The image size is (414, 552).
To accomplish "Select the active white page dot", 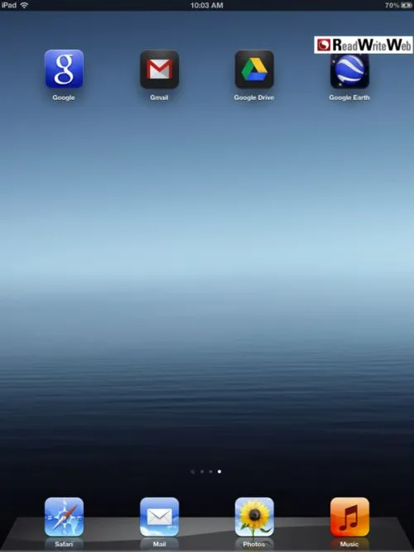I will [x=219, y=472].
